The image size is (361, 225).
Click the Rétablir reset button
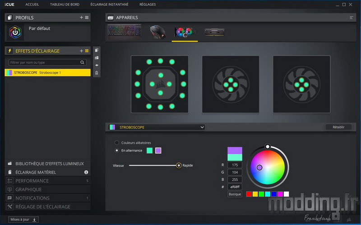pyautogui.click(x=338, y=127)
